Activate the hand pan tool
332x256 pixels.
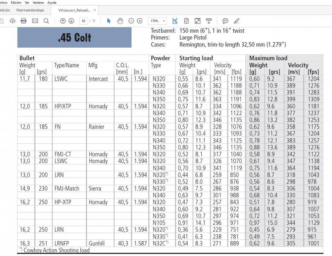120,21
